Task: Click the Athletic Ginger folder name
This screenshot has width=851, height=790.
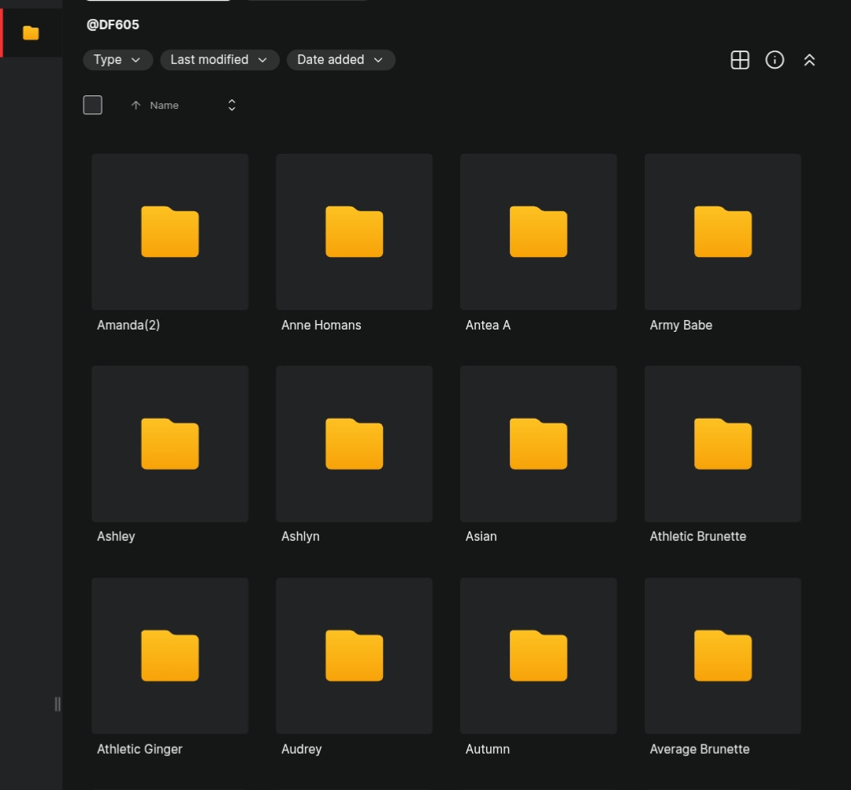Action: click(139, 749)
